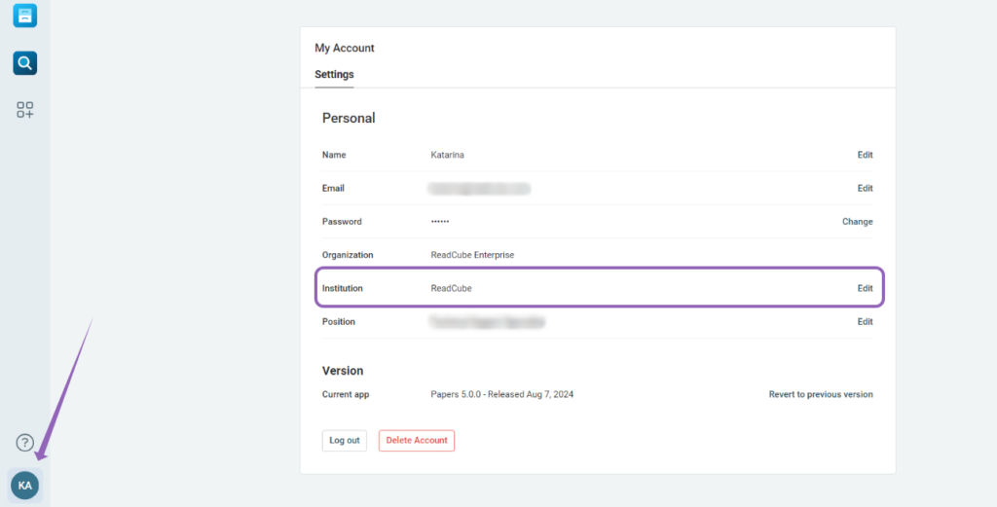Open the library icon in the sidebar

coord(25,15)
